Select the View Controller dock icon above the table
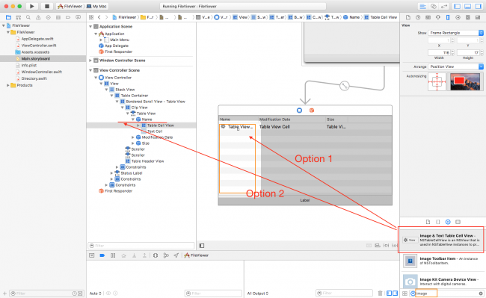 point(299,111)
